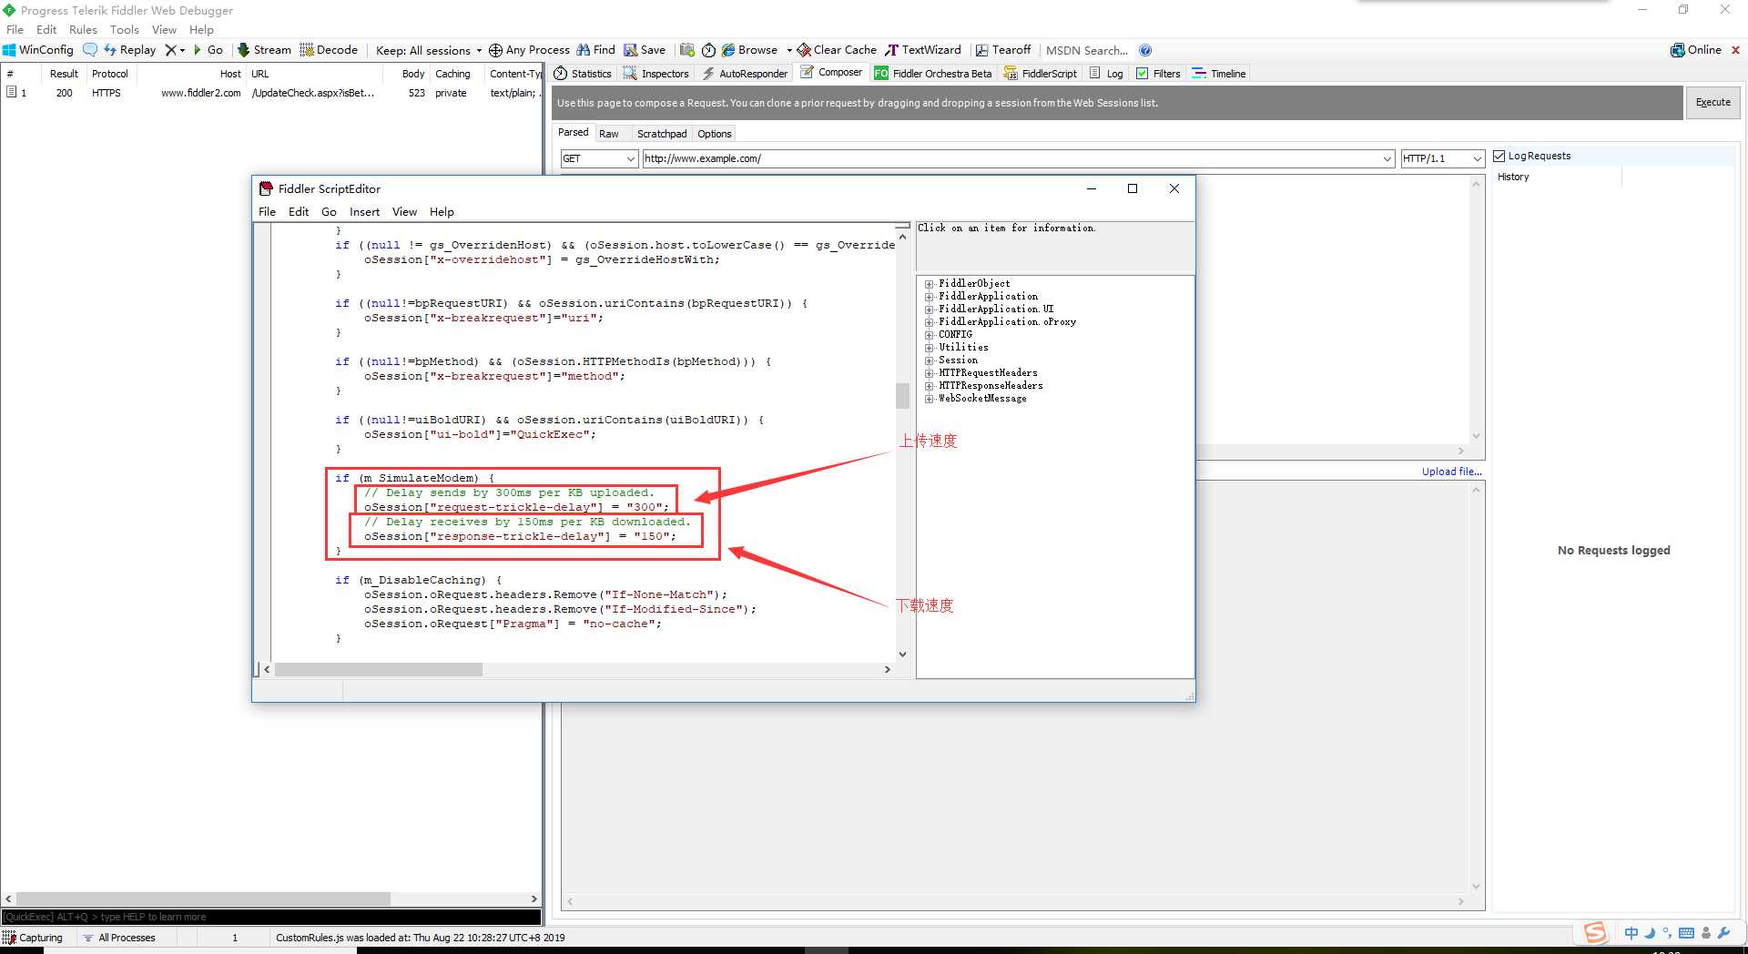
Task: Click All Processes filter in status bar
Action: (119, 938)
